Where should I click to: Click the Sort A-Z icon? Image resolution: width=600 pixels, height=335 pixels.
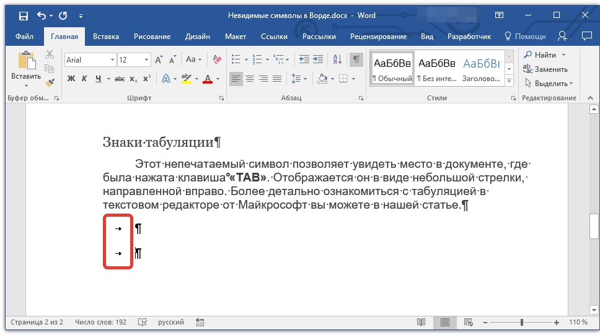pos(338,60)
